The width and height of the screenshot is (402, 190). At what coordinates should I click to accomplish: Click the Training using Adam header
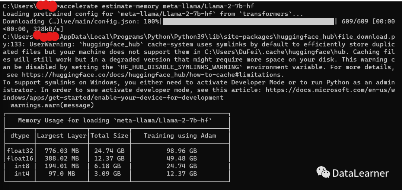click(180, 136)
